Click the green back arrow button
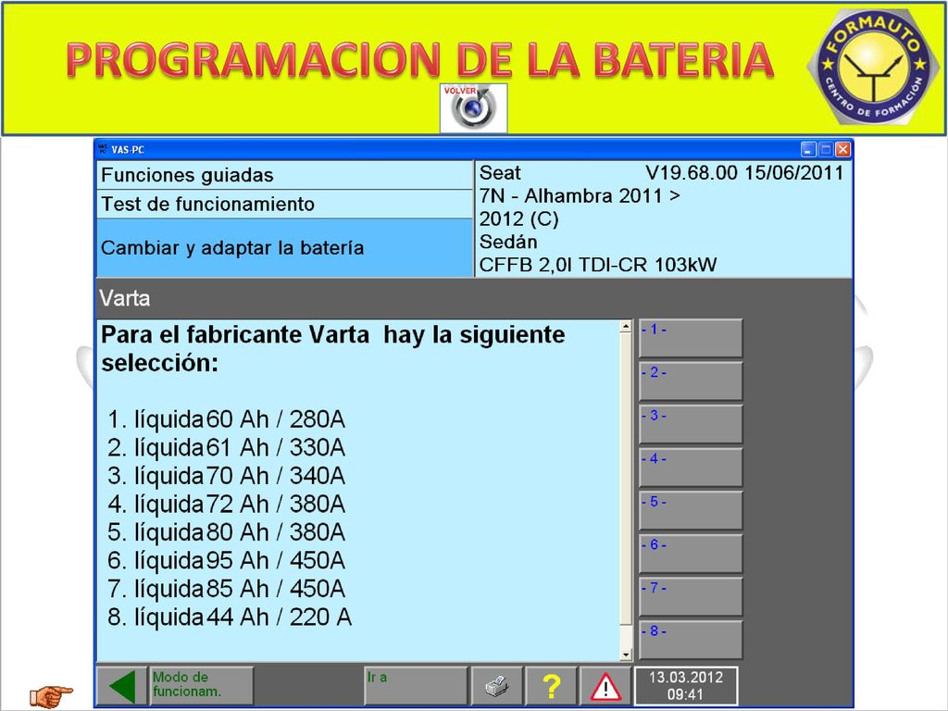The width and height of the screenshot is (948, 711). (x=122, y=686)
